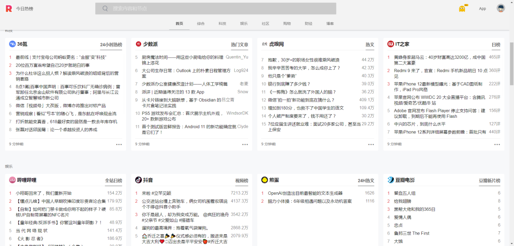This screenshot has width=514, height=246.
Task: Open article 微信"视频号"大改版
Action: [60, 105]
